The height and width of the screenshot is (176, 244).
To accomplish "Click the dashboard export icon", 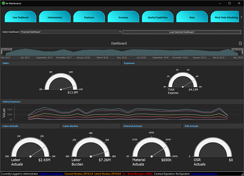I will [x=240, y=43].
